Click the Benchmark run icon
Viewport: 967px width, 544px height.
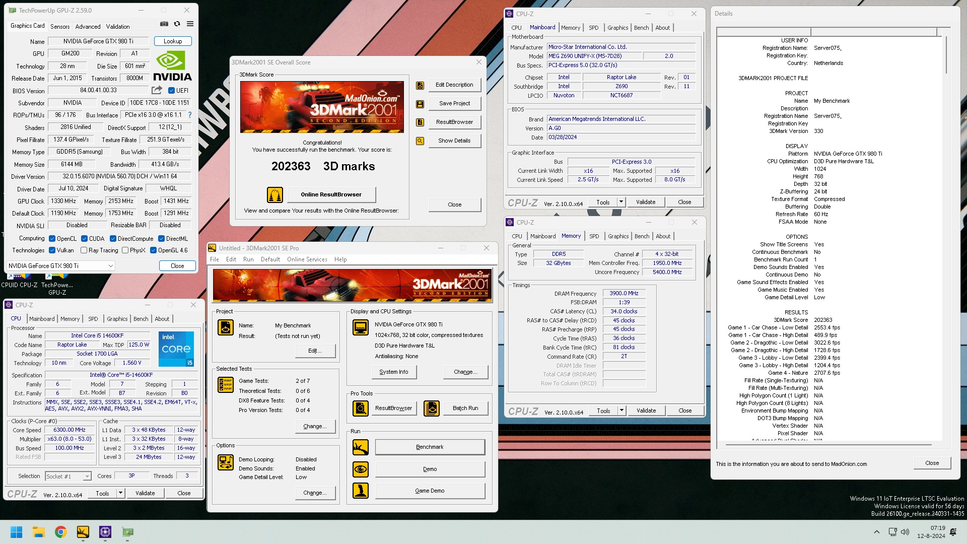click(361, 447)
